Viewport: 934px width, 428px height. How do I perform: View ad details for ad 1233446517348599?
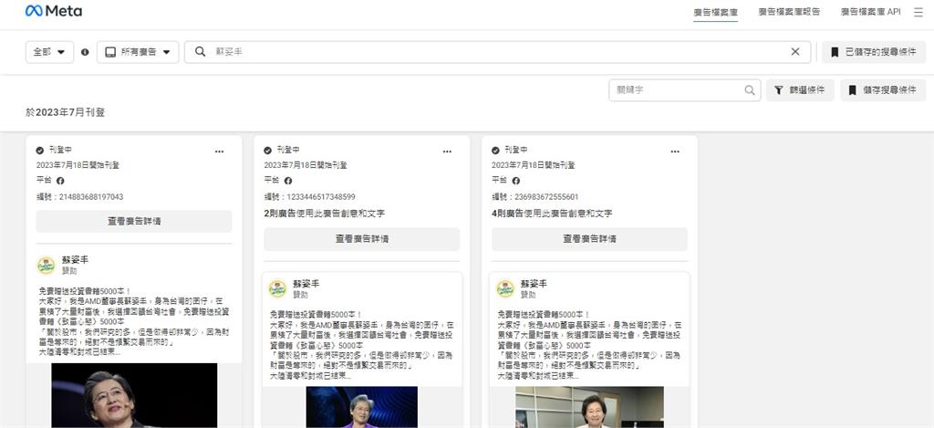[x=361, y=239]
